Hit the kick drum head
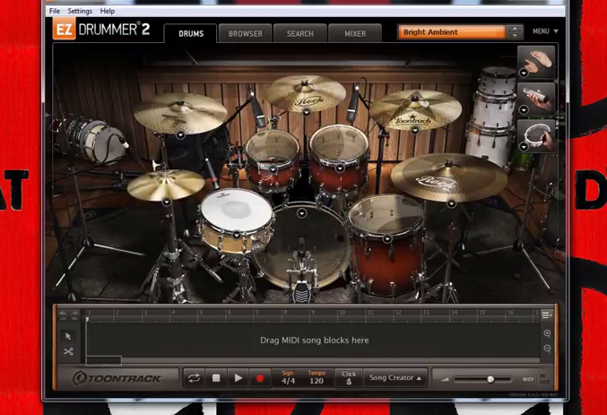 (302, 247)
